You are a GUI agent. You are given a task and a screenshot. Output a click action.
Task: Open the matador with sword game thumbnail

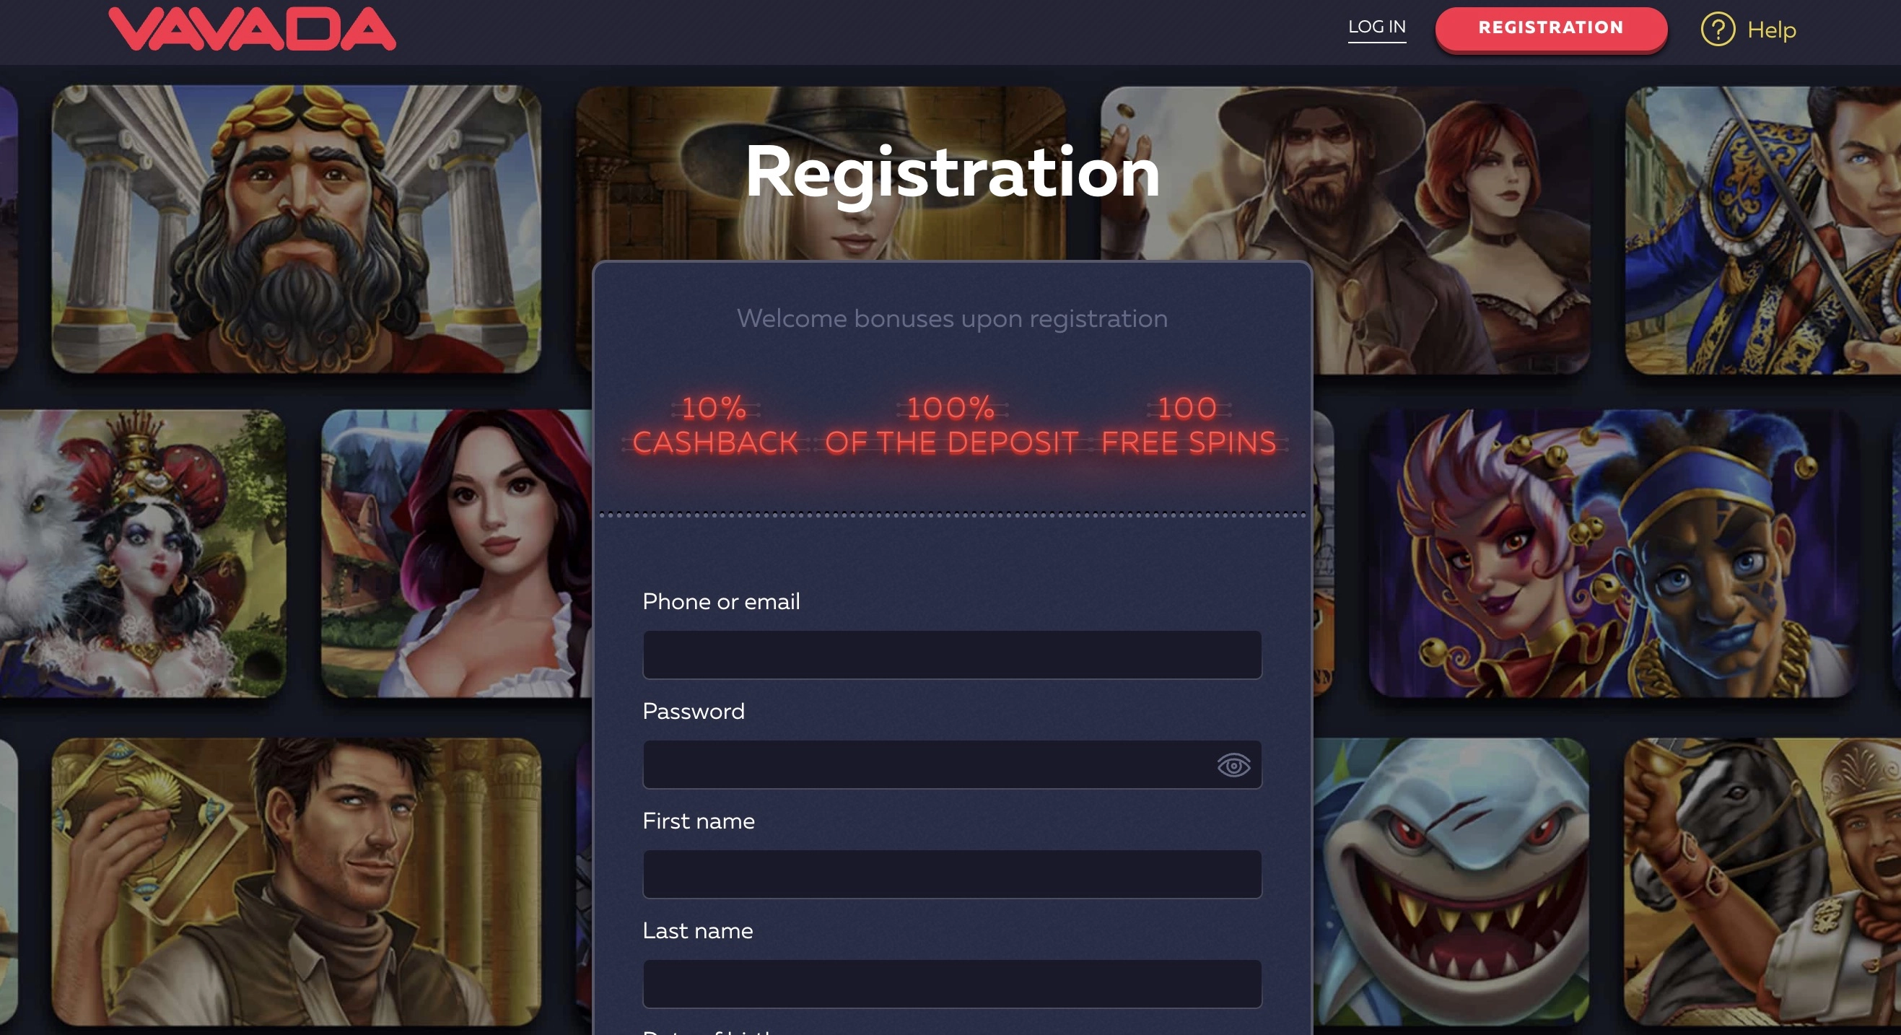(x=1762, y=230)
